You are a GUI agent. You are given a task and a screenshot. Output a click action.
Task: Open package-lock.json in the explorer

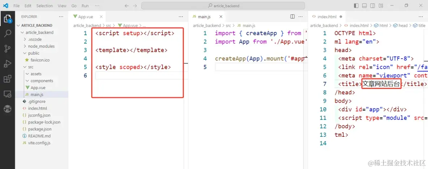42,122
